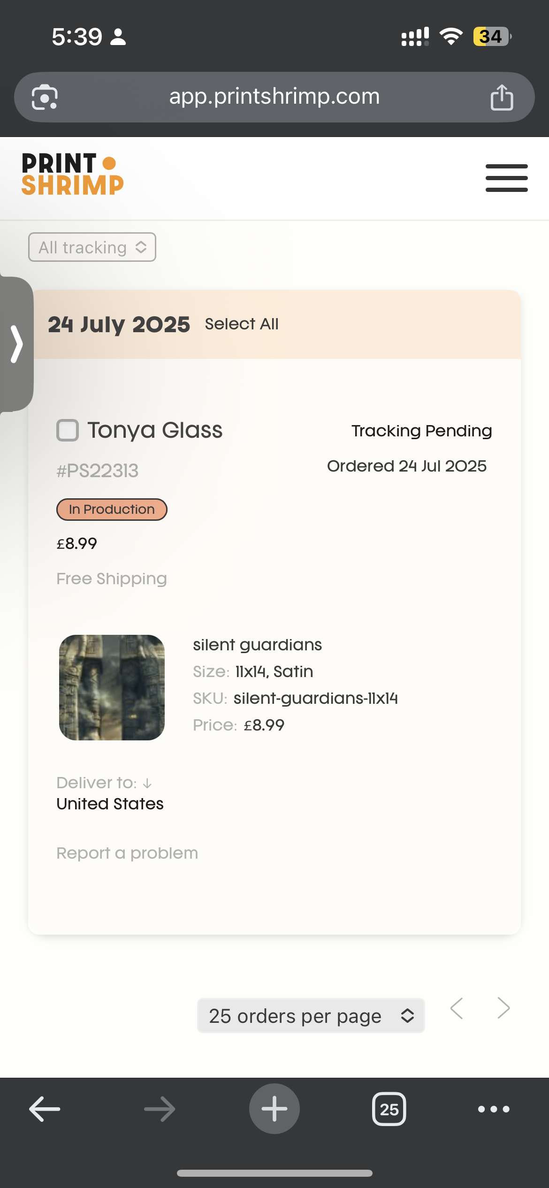This screenshot has width=549, height=1188.
Task: Go to the previous orders page
Action: 457,1008
